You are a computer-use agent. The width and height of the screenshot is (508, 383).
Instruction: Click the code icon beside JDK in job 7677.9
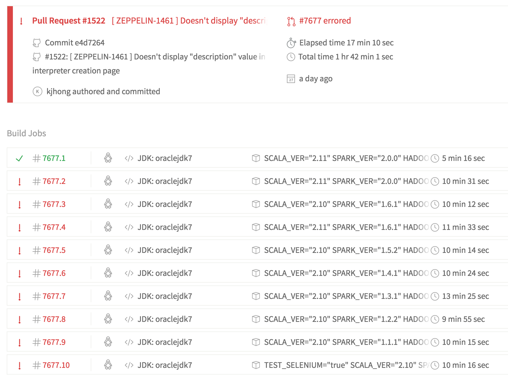(x=129, y=342)
